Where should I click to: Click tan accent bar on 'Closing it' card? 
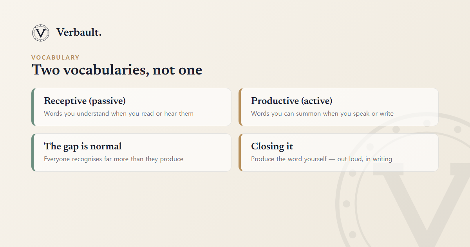click(x=240, y=153)
